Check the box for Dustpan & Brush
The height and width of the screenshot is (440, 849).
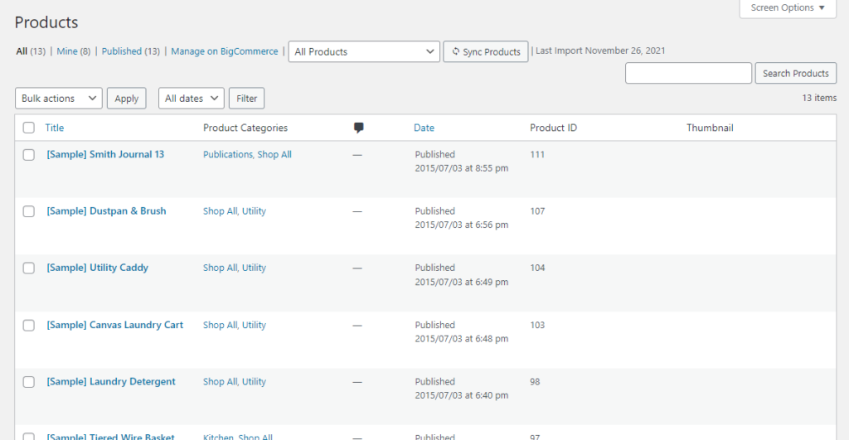pyautogui.click(x=29, y=211)
